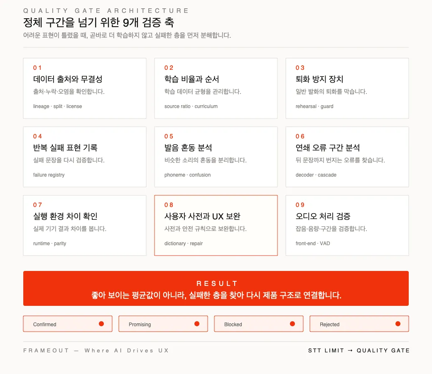This screenshot has width=432, height=374.
Task: Click the 'phoneme · confusion' tags
Action: tap(187, 175)
